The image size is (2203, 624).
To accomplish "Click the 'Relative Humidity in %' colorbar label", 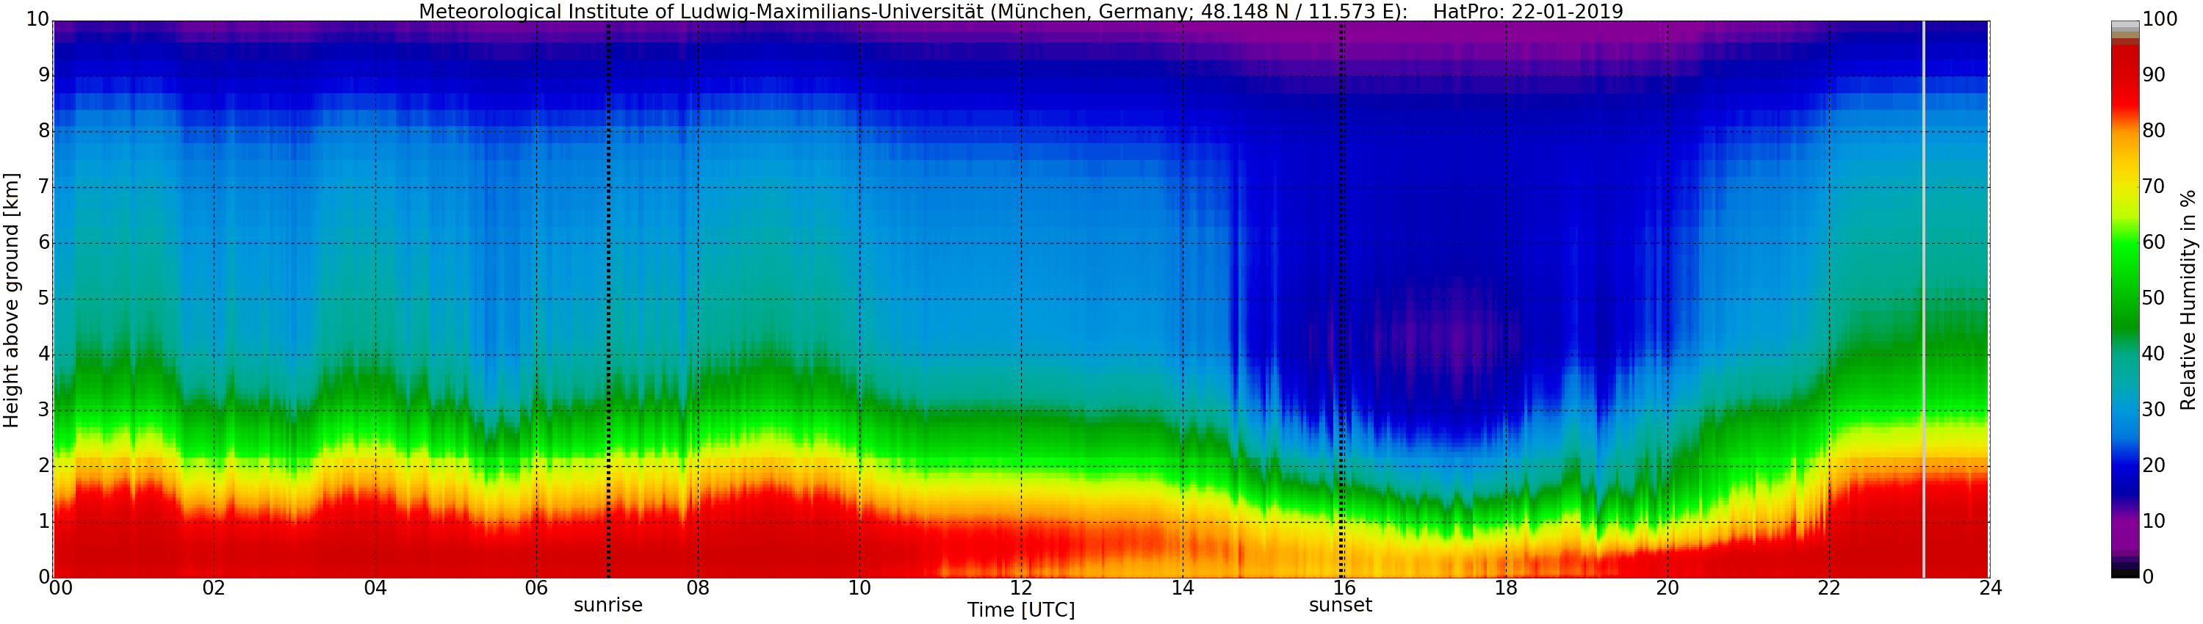I will coord(2188,300).
